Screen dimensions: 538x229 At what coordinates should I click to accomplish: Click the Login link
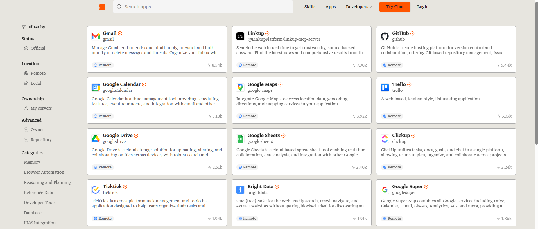coord(423,7)
